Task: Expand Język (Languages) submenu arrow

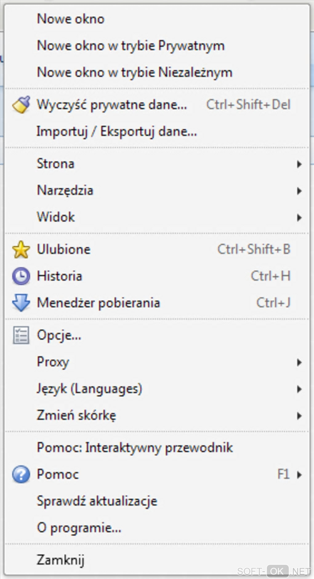Action: 299,389
